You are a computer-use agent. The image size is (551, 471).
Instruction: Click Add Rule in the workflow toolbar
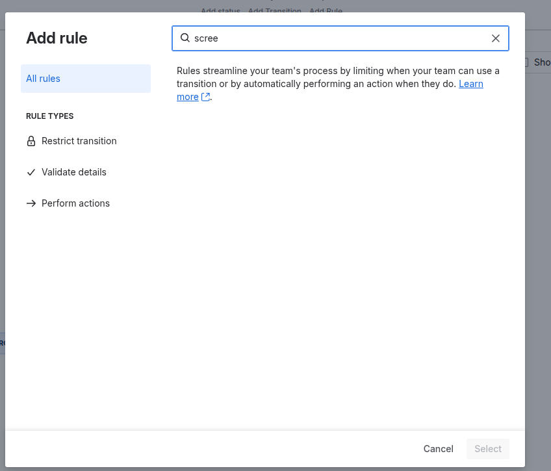[x=326, y=11]
